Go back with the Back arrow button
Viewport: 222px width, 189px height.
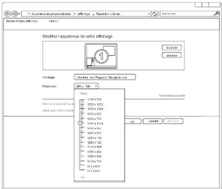(x=7, y=14)
